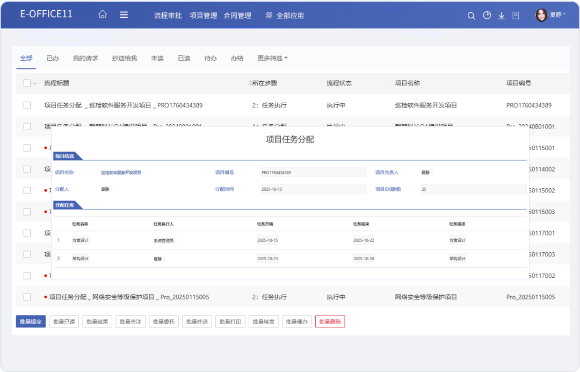The width and height of the screenshot is (580, 372).
Task: Click the red 批量删除 button
Action: click(330, 321)
